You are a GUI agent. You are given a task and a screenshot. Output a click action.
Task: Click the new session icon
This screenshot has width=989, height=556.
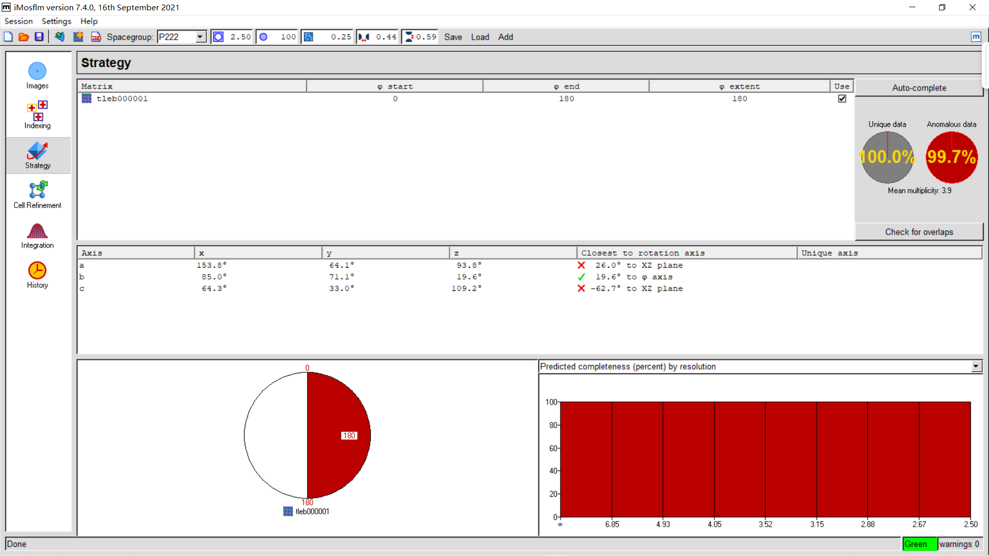click(8, 37)
